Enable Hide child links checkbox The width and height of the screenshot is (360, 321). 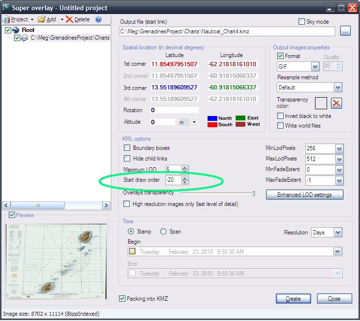pyautogui.click(x=127, y=158)
